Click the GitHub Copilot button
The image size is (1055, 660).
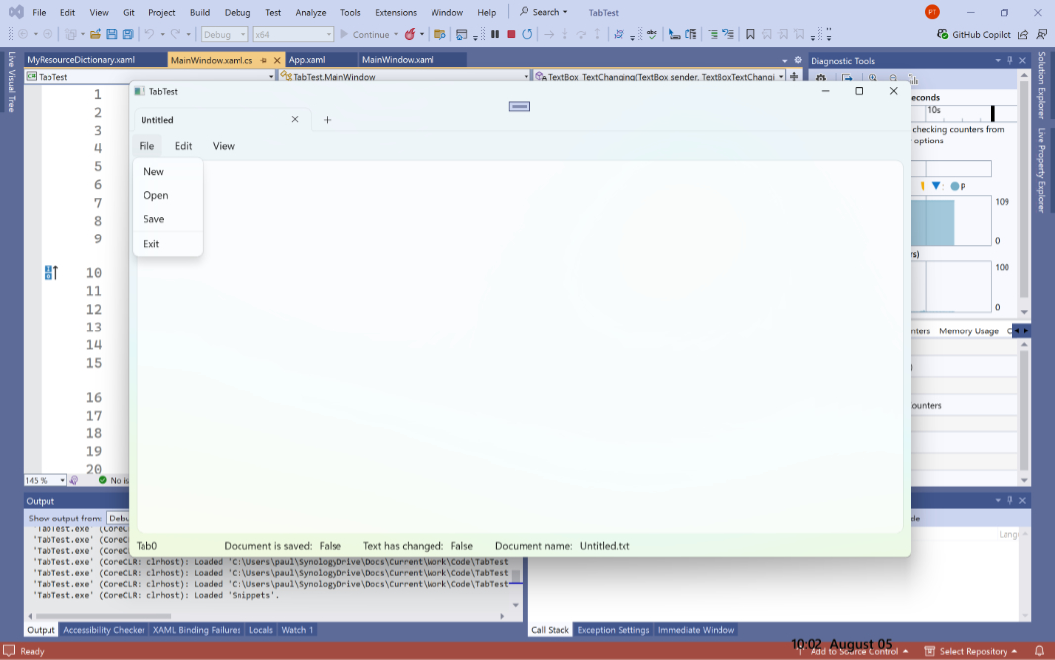pos(974,34)
